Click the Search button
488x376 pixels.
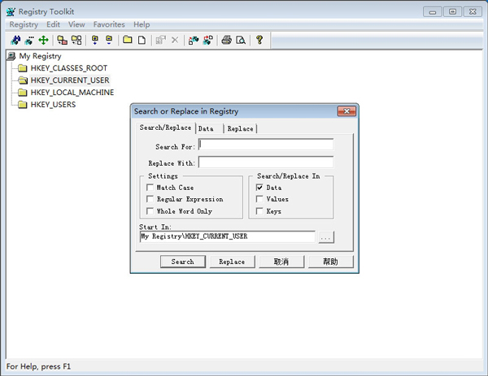pyautogui.click(x=183, y=261)
